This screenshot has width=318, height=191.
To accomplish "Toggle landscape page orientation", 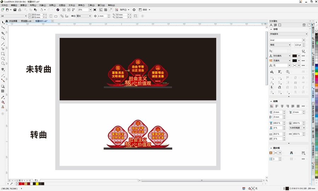I will click(x=56, y=16).
